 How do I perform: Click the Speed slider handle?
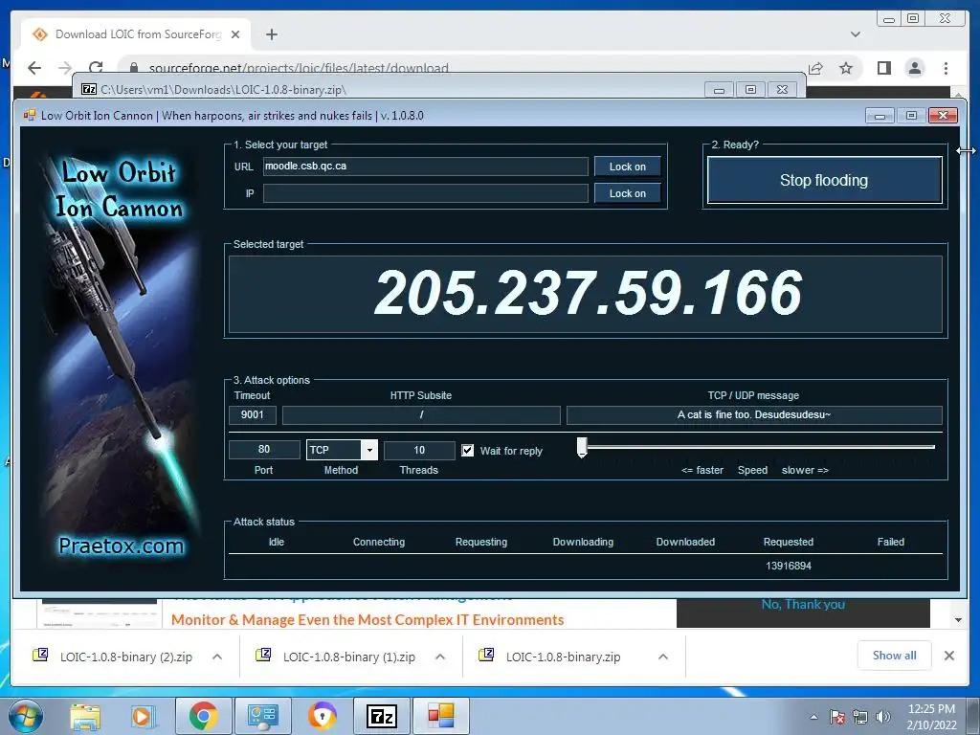(582, 448)
